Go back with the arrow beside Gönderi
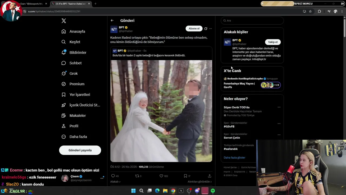Image resolution: width=346 pixels, height=195 pixels. (112, 21)
